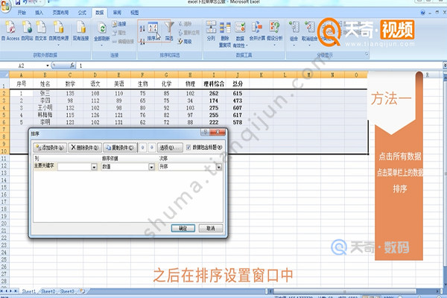Switch to the Formulas (公式) ribbon tab
The width and height of the screenshot is (447, 298).
coord(82,13)
